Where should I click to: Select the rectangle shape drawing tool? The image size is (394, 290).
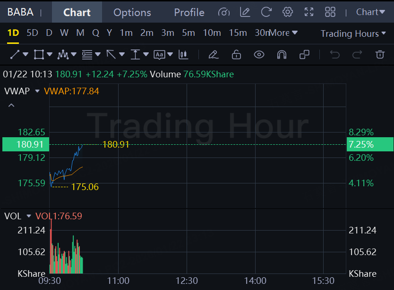coord(39,54)
